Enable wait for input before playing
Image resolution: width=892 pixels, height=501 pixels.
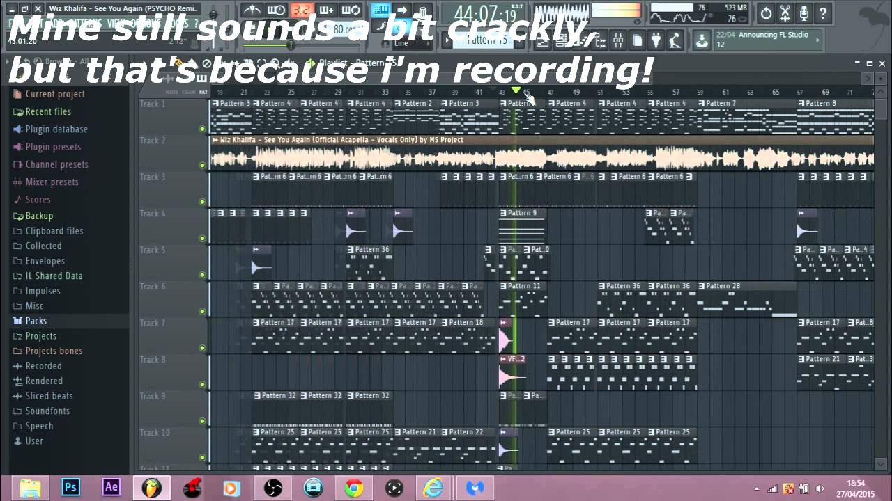[276, 10]
